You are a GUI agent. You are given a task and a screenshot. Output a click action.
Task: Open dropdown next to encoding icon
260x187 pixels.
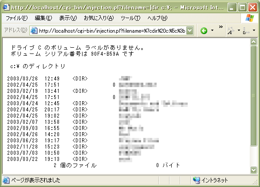(254, 30)
